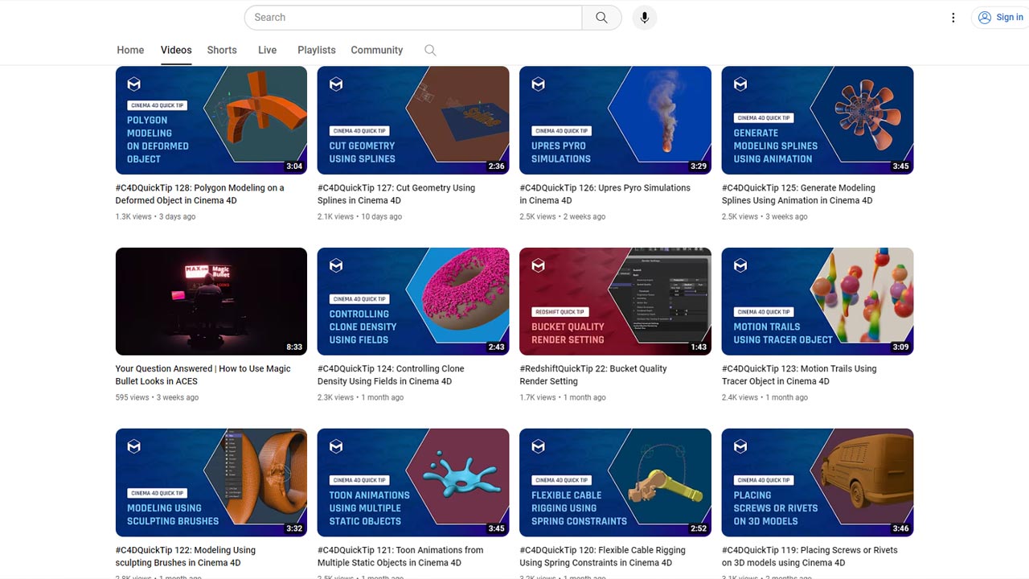
Task: Click the magnifying glass search button
Action: (x=601, y=18)
